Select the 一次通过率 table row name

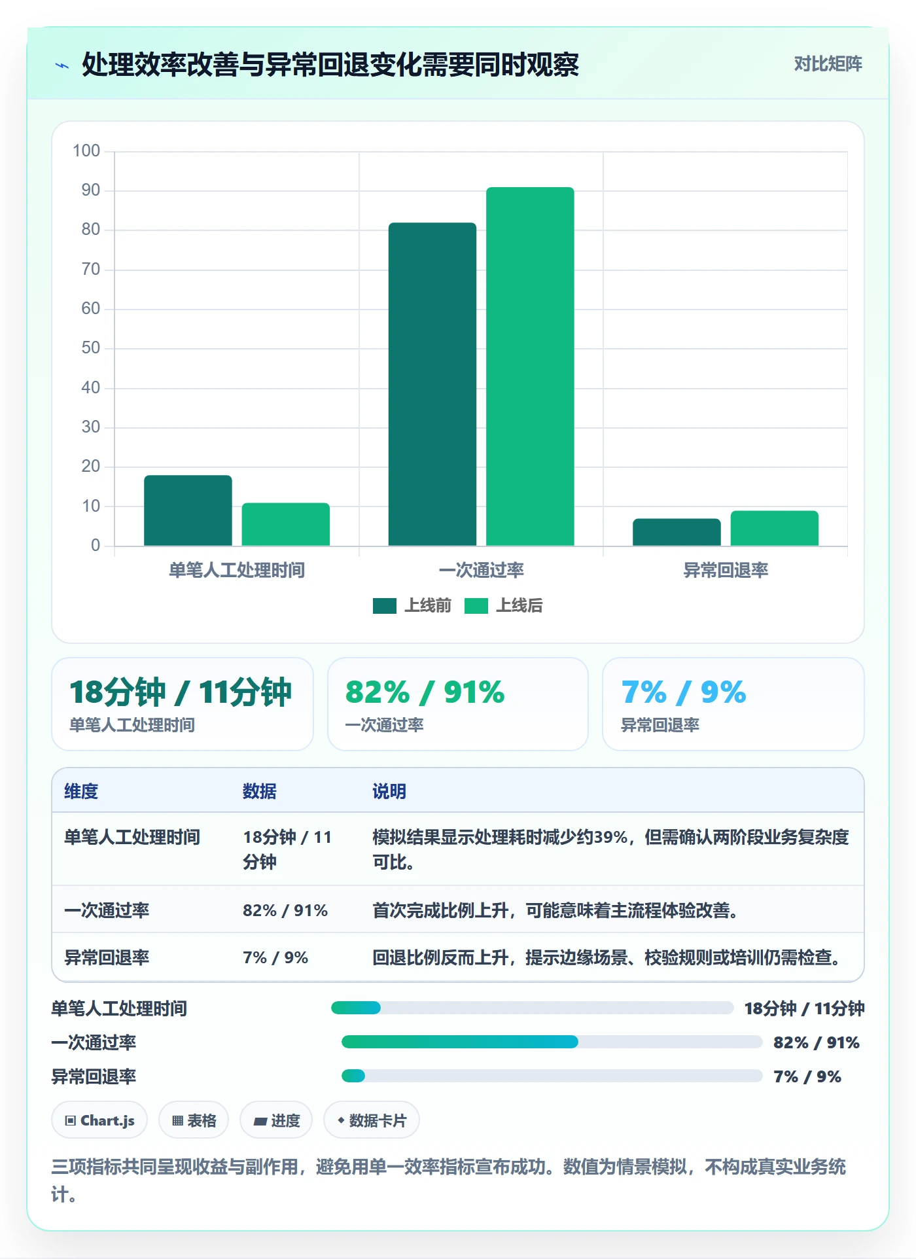point(107,910)
